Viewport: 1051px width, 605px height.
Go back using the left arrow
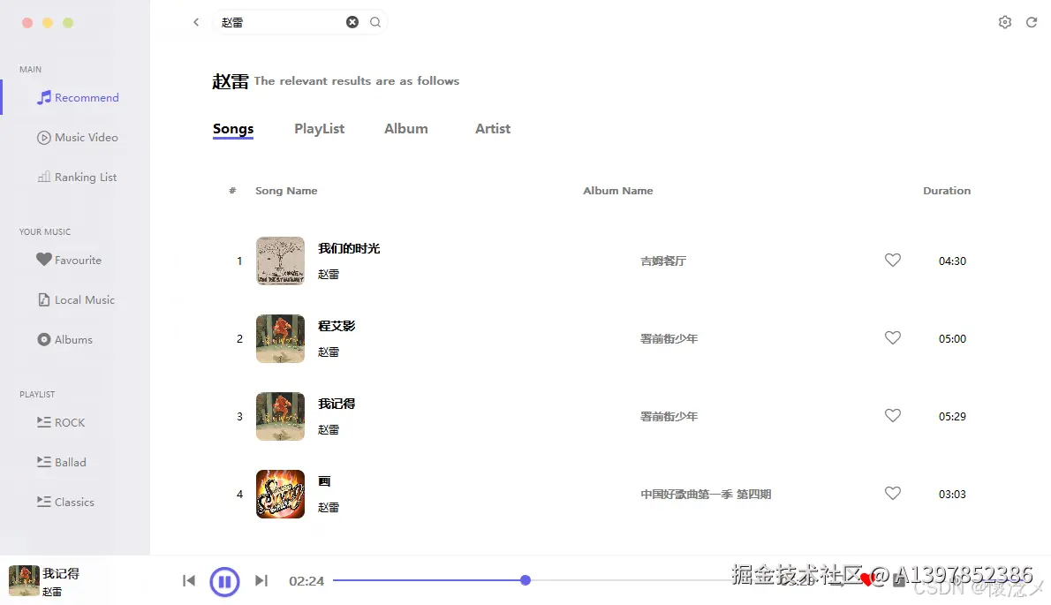(x=195, y=21)
